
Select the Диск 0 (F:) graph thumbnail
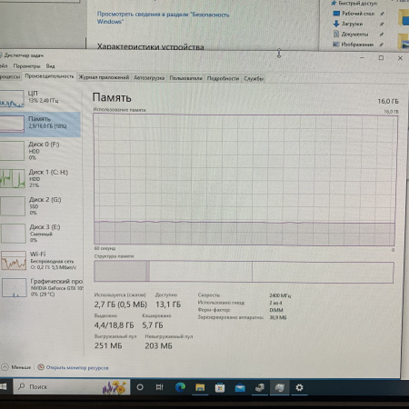[x=12, y=151]
